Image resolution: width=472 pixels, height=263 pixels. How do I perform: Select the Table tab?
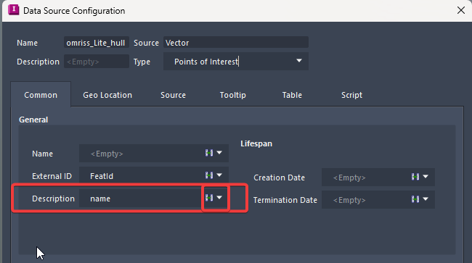click(292, 95)
